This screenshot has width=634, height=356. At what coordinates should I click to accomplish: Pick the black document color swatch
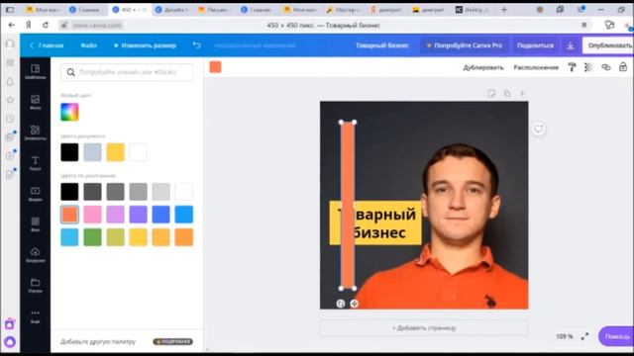(69, 152)
